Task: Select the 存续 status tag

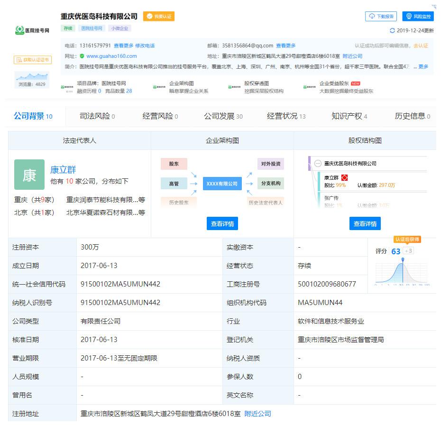Action: click(68, 28)
